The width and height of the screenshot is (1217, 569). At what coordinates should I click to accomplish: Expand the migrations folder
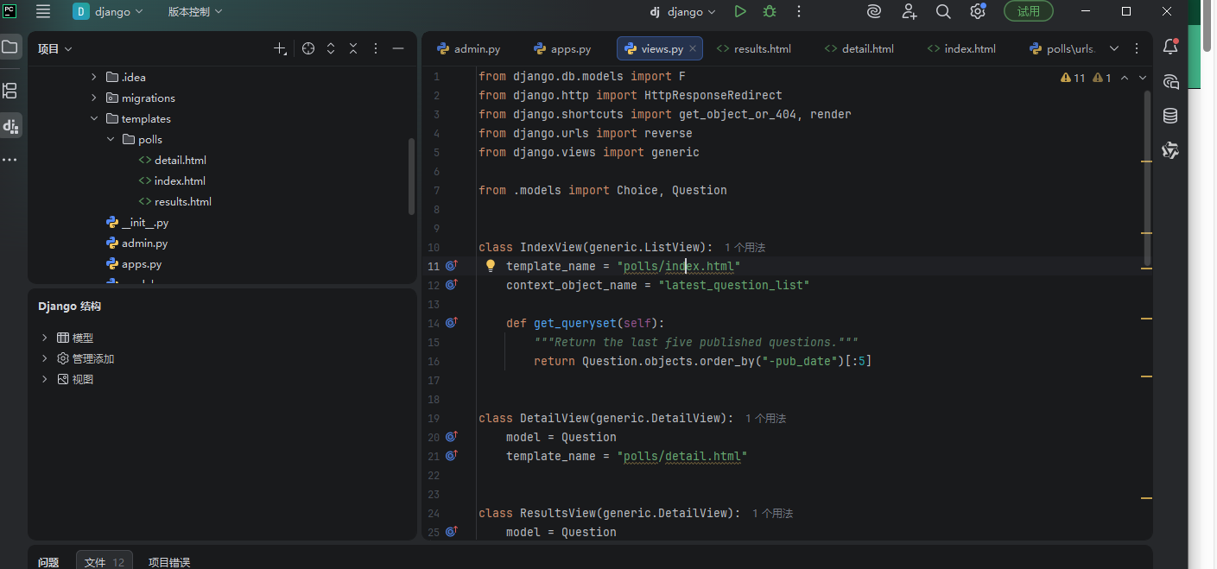[94, 98]
